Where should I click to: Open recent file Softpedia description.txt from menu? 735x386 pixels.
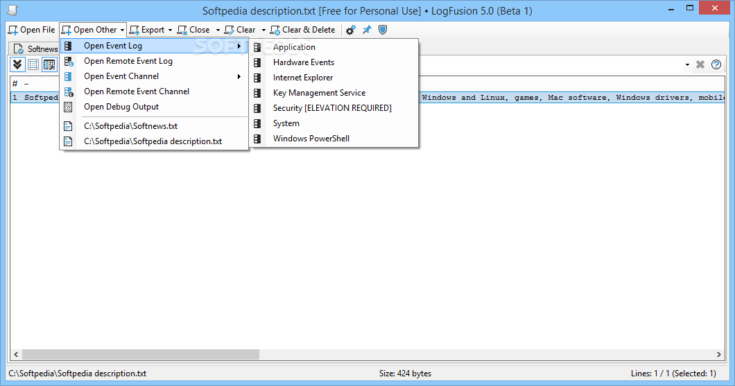154,141
